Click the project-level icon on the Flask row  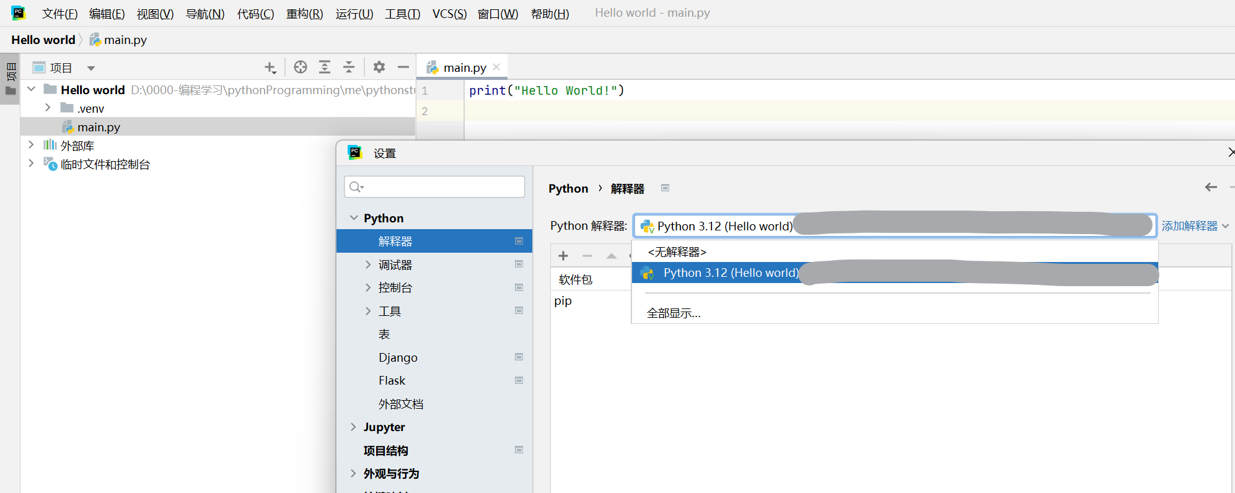point(519,380)
